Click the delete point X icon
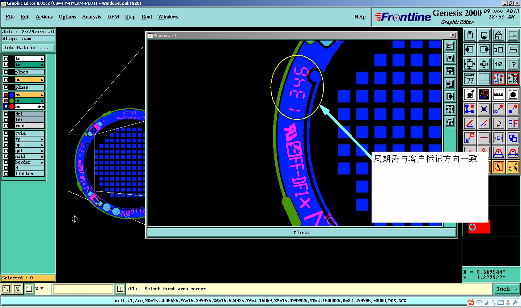521x308 pixels. point(484,109)
